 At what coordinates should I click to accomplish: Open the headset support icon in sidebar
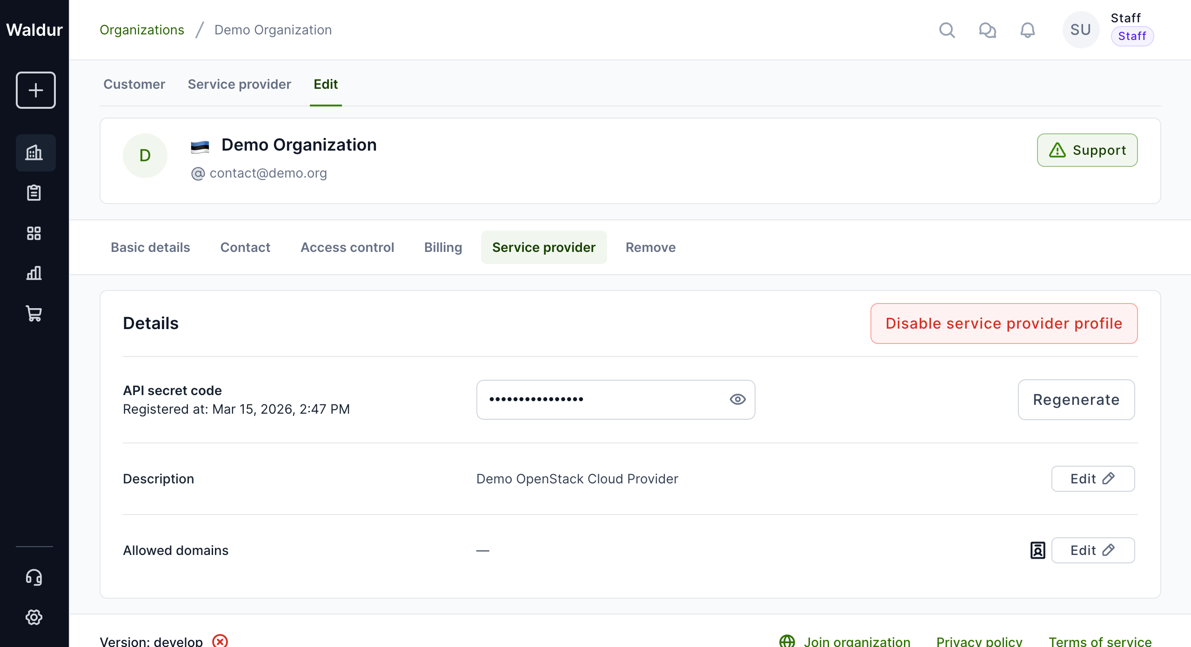point(34,577)
